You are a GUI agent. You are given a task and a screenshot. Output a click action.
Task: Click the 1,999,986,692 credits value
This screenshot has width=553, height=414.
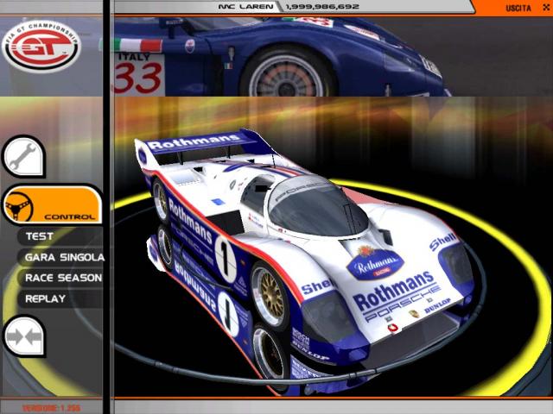click(x=322, y=7)
